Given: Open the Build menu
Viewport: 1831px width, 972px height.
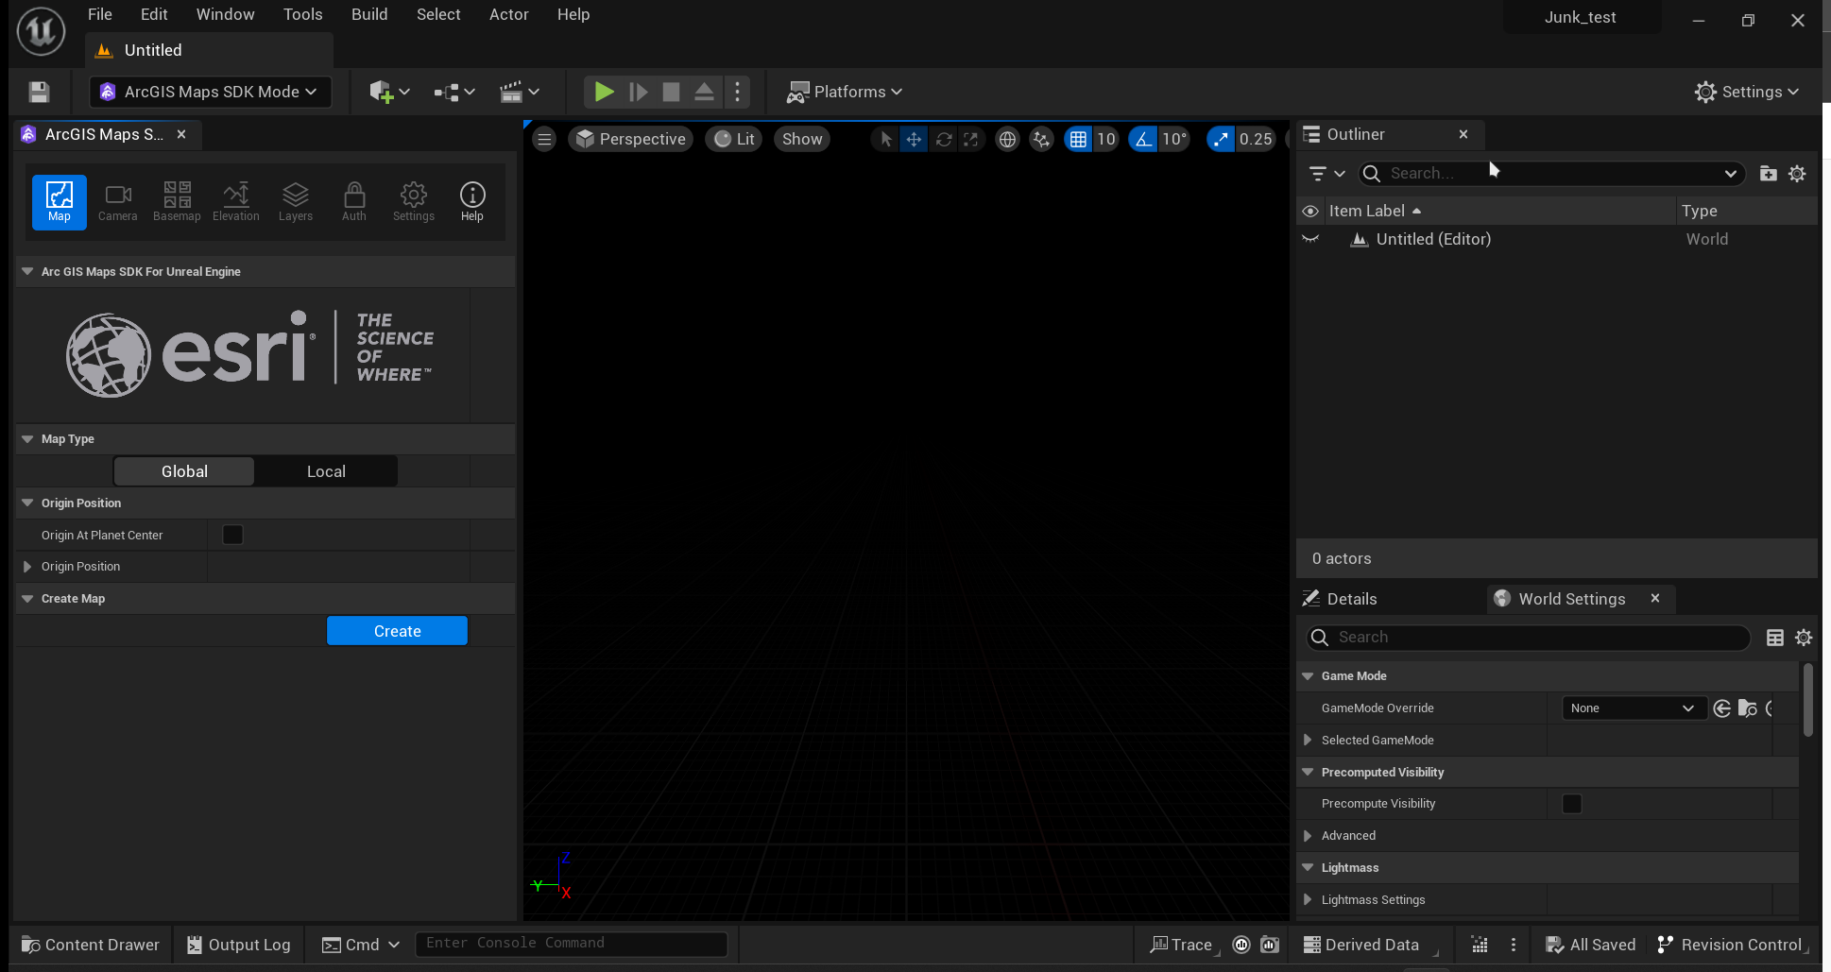Looking at the screenshot, I should pyautogui.click(x=369, y=14).
